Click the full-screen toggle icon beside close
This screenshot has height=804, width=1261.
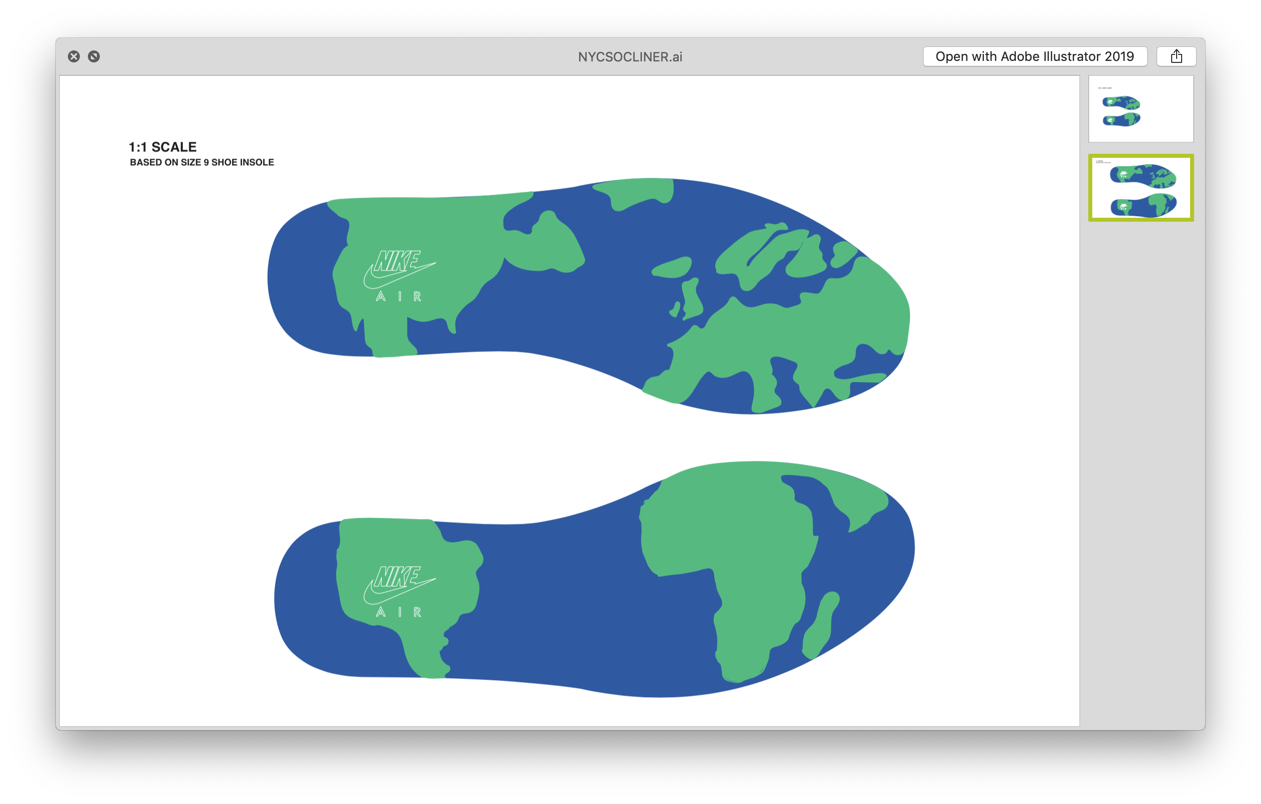click(x=94, y=56)
